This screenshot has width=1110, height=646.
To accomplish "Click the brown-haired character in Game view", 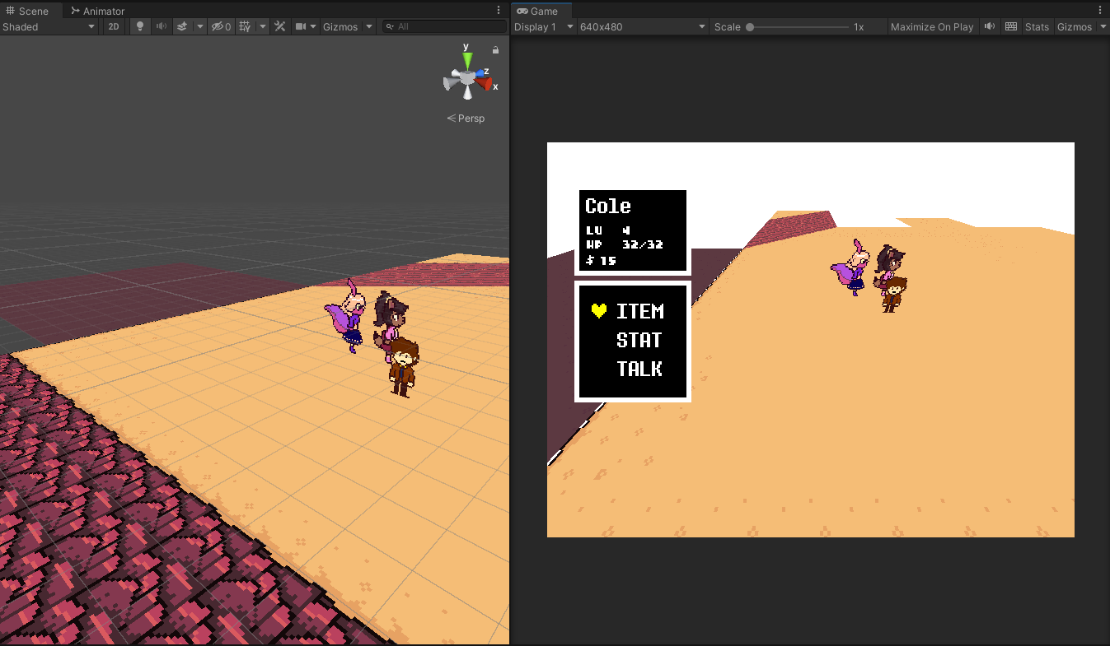I will [892, 295].
